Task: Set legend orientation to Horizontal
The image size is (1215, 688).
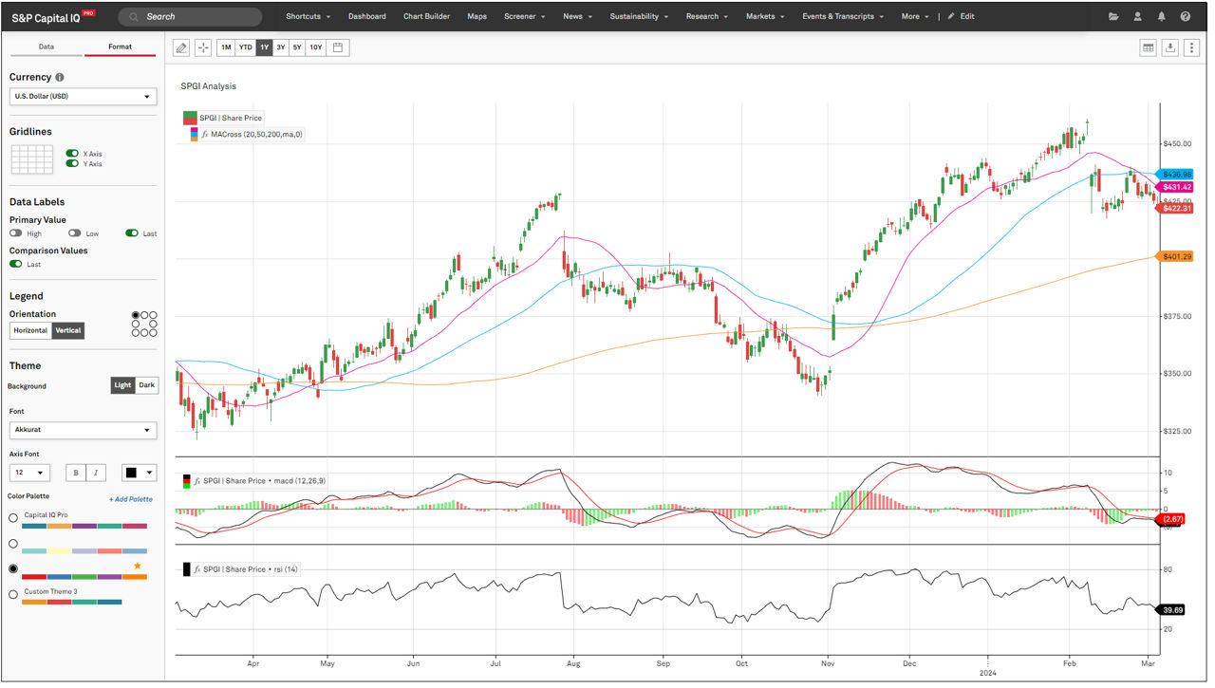Action: point(31,330)
